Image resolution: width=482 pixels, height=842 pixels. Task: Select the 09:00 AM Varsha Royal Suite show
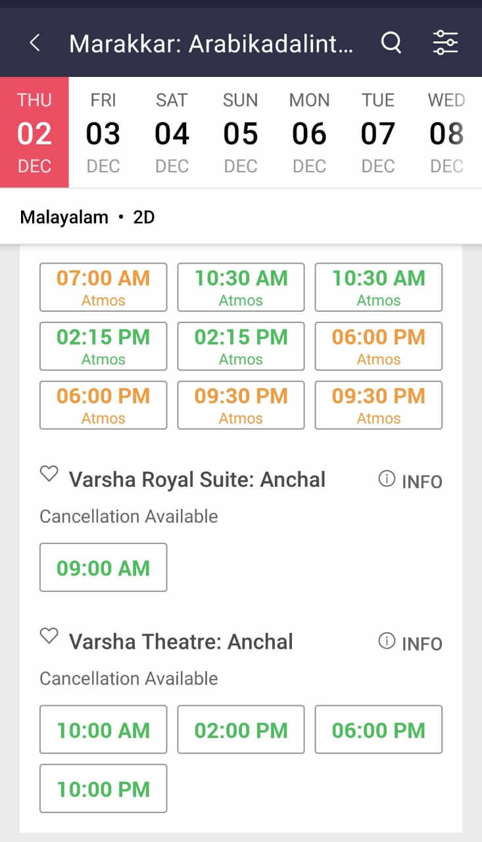click(x=103, y=568)
